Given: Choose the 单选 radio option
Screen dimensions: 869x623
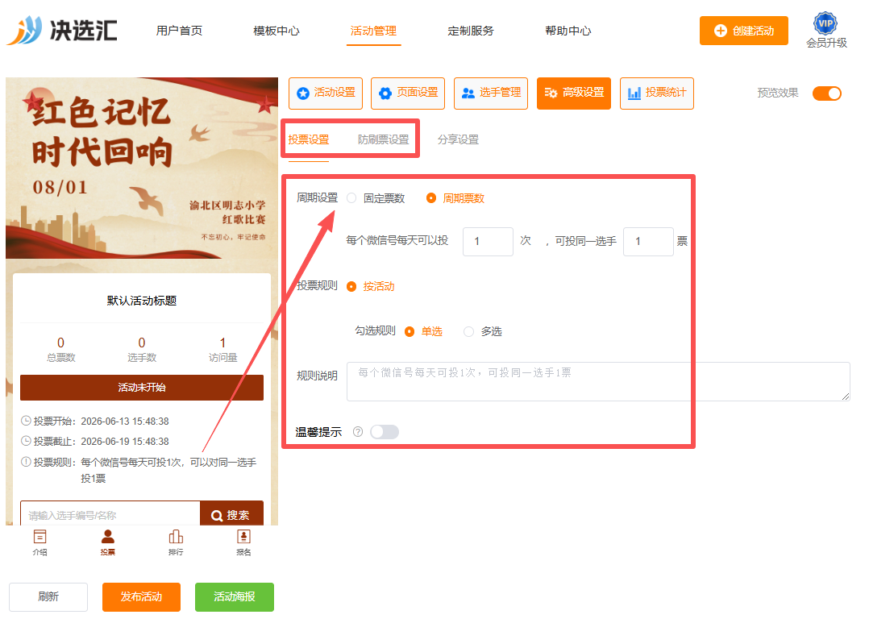Looking at the screenshot, I should coord(410,331).
